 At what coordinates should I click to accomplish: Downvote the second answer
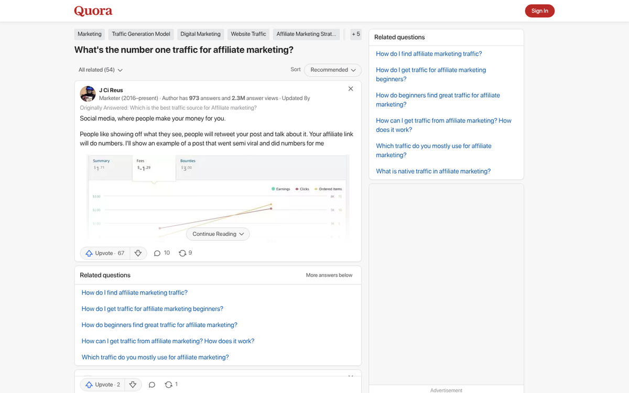pos(133,384)
